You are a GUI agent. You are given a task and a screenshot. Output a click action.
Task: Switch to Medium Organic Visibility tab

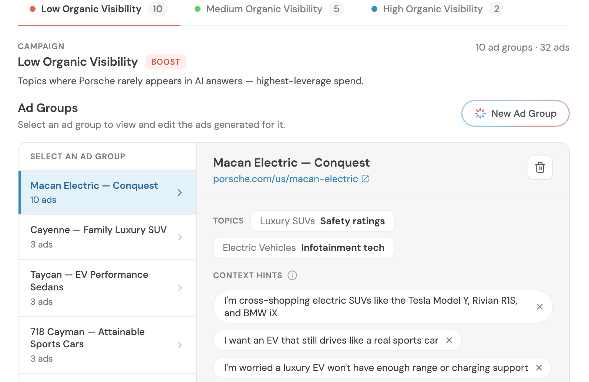point(270,9)
